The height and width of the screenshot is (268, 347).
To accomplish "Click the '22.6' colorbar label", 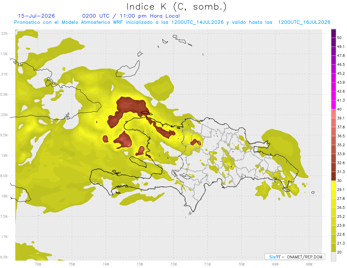I will 341,234.
